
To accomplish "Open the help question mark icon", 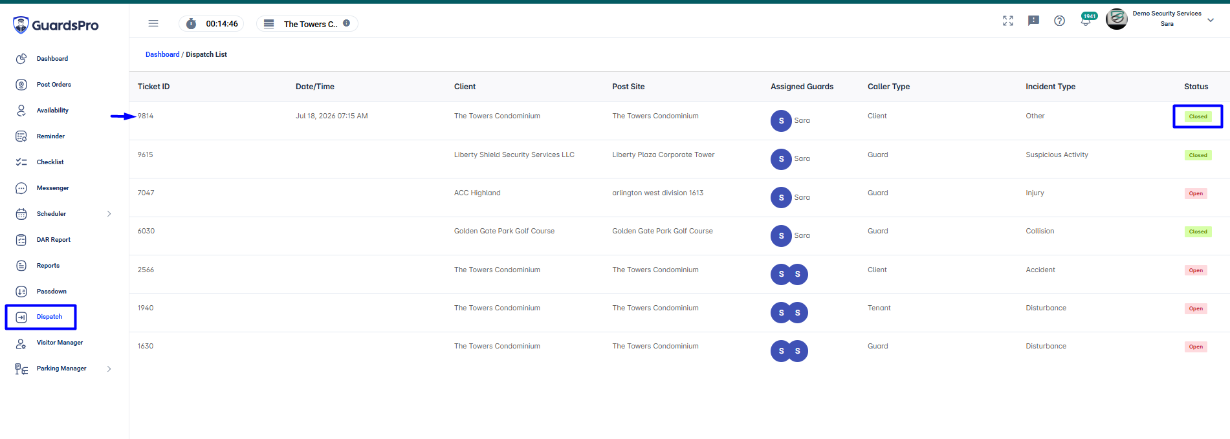I will 1059,21.
